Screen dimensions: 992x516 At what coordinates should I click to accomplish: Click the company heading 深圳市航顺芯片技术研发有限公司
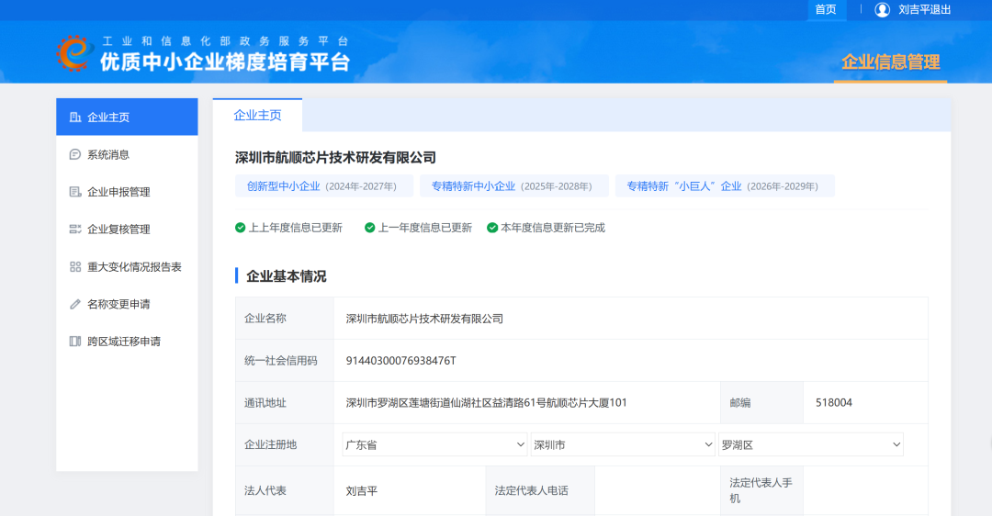click(335, 157)
